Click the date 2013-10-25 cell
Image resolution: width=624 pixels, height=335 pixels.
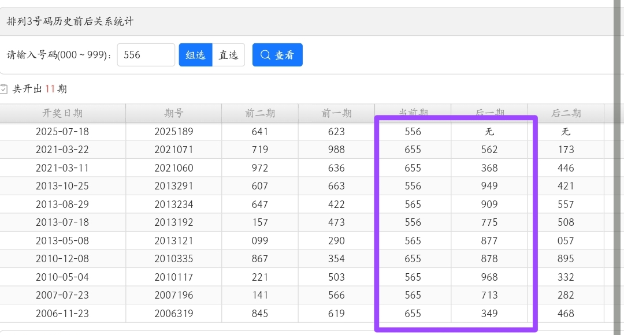click(x=62, y=186)
